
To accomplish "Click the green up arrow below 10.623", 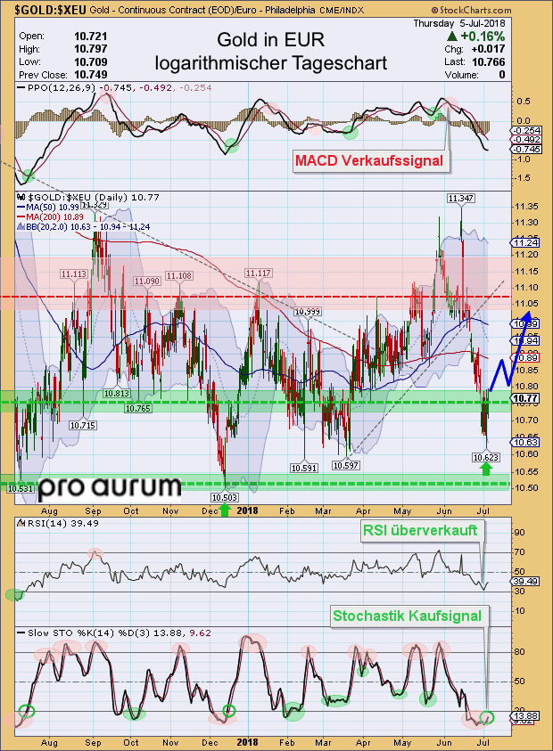I will click(486, 467).
